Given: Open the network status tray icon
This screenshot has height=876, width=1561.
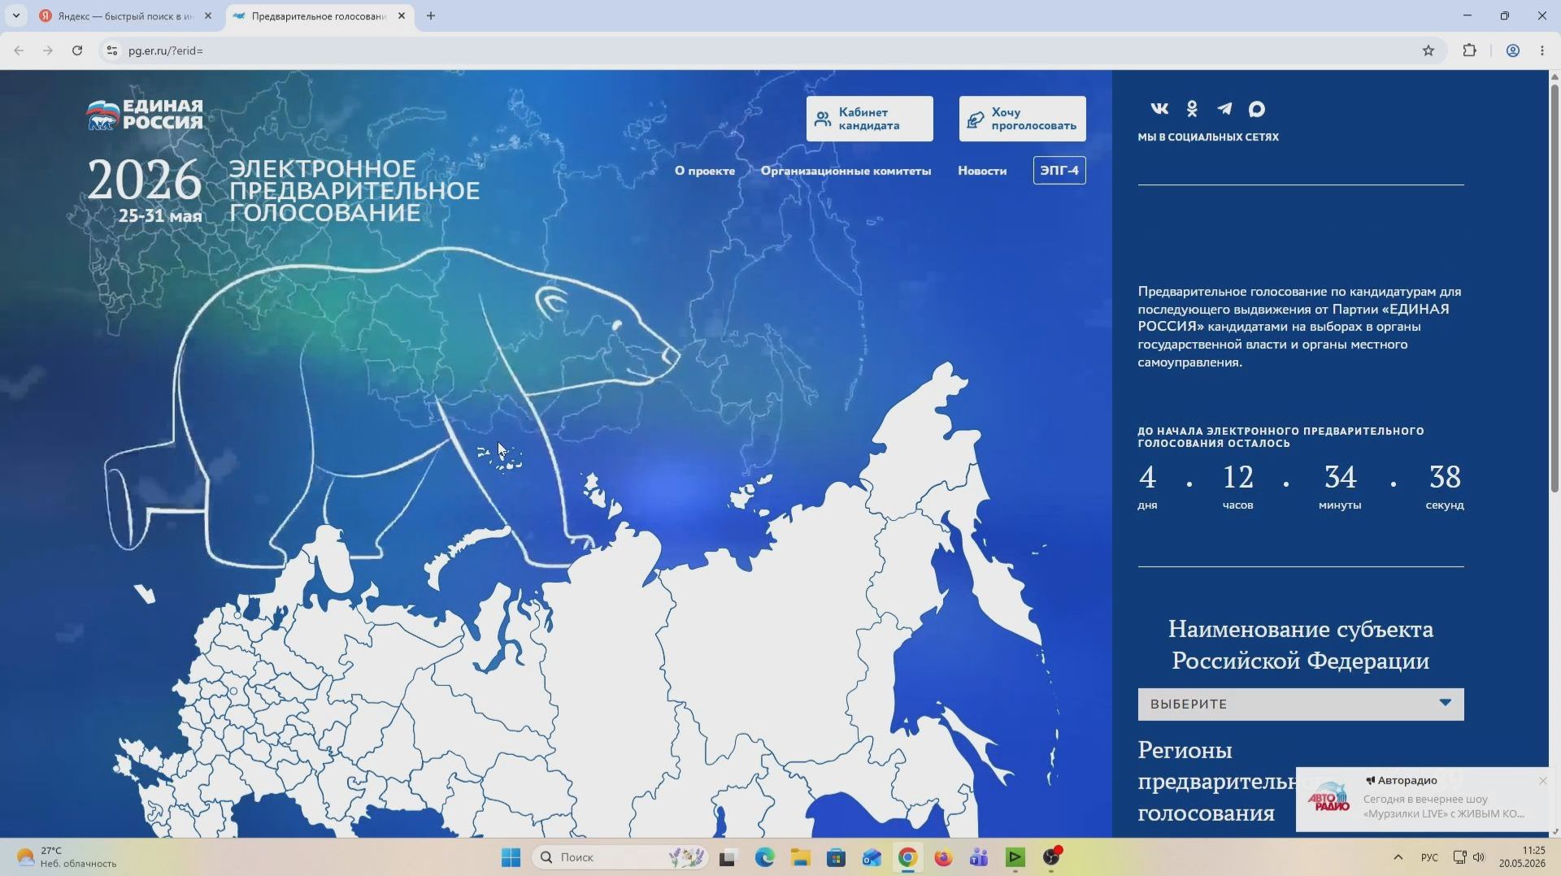Looking at the screenshot, I should 1459,857.
